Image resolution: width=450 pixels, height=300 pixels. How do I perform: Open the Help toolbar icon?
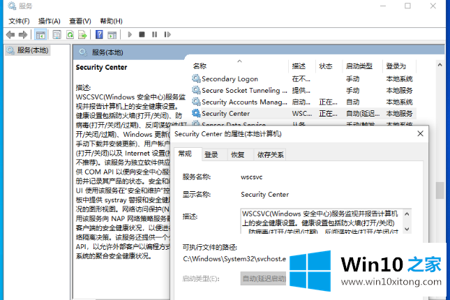coord(99,35)
